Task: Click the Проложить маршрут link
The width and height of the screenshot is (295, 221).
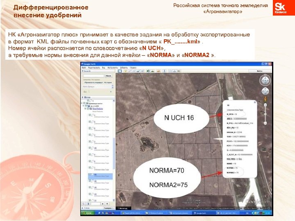Action: [x=94, y=83]
